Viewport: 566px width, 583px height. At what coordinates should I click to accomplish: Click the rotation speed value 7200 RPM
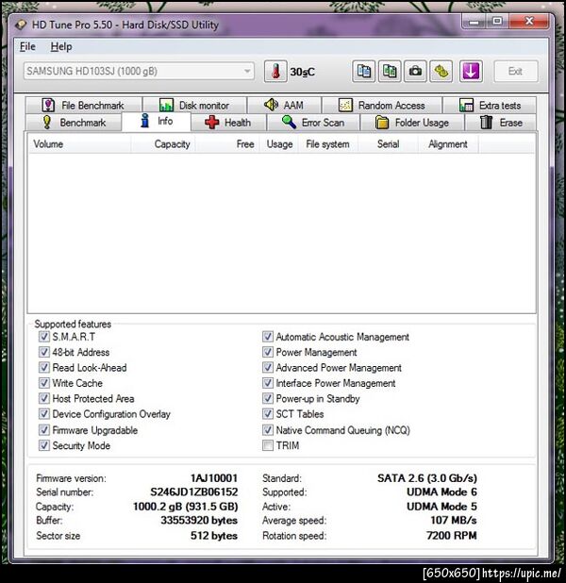(x=452, y=536)
